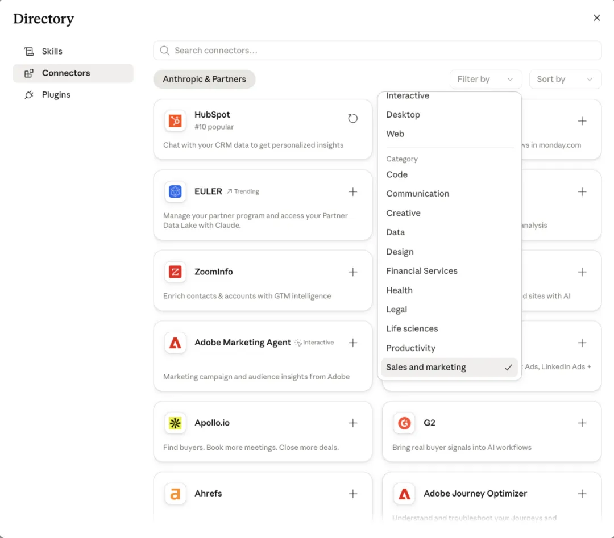Click plus on the analysis card
This screenshot has height=538, width=614.
(582, 191)
